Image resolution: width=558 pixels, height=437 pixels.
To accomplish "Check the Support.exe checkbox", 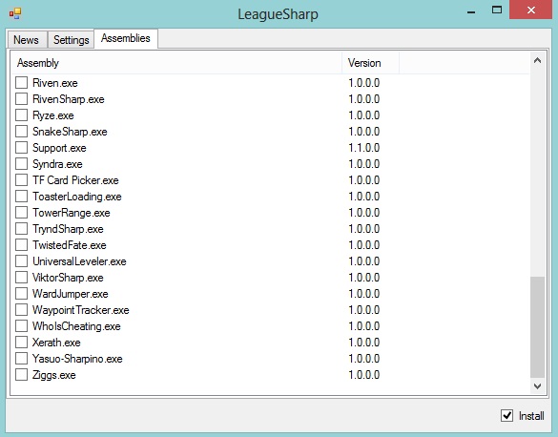I will pos(21,148).
